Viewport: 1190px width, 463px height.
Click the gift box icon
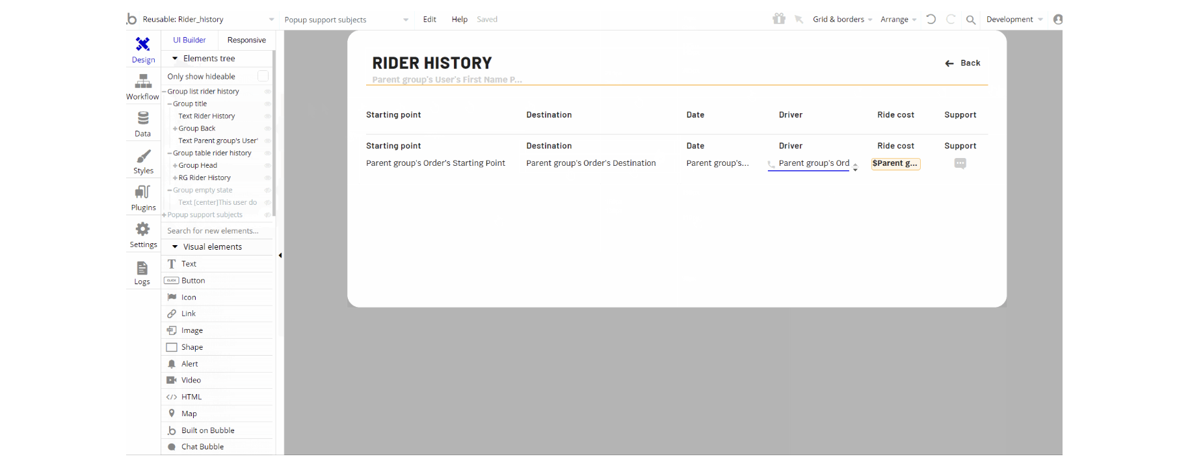[x=778, y=19]
